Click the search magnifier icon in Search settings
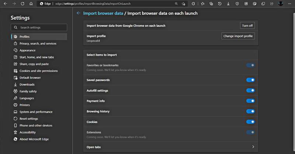The height and width of the screenshot is (154, 295). click(15, 27)
